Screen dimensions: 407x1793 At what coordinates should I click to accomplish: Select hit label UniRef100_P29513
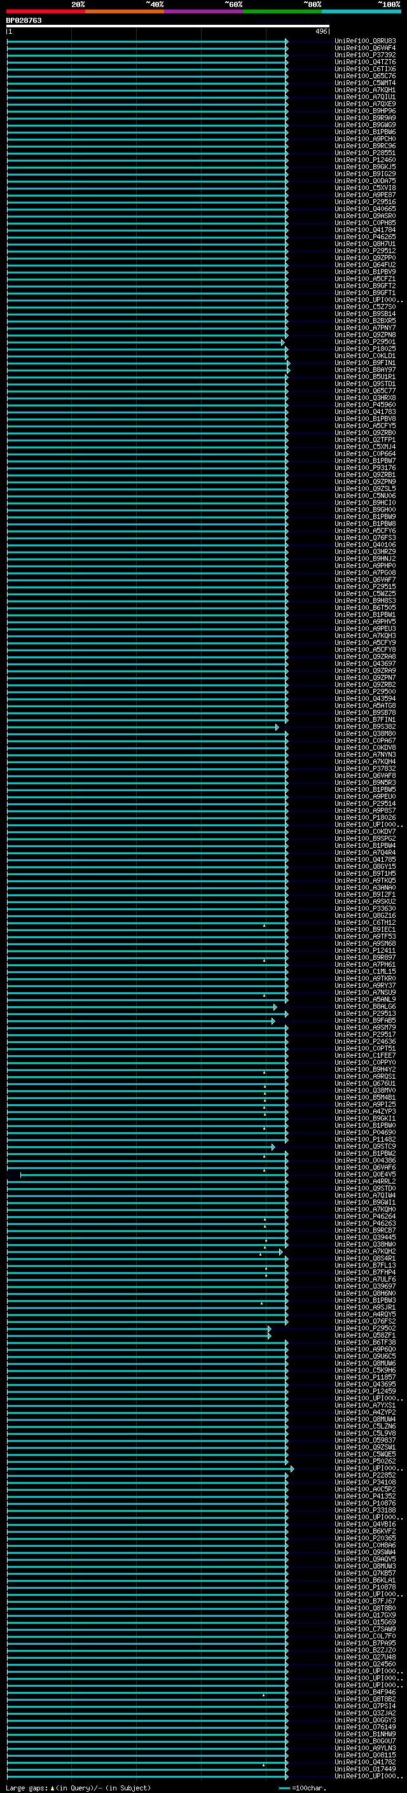coord(365,1013)
